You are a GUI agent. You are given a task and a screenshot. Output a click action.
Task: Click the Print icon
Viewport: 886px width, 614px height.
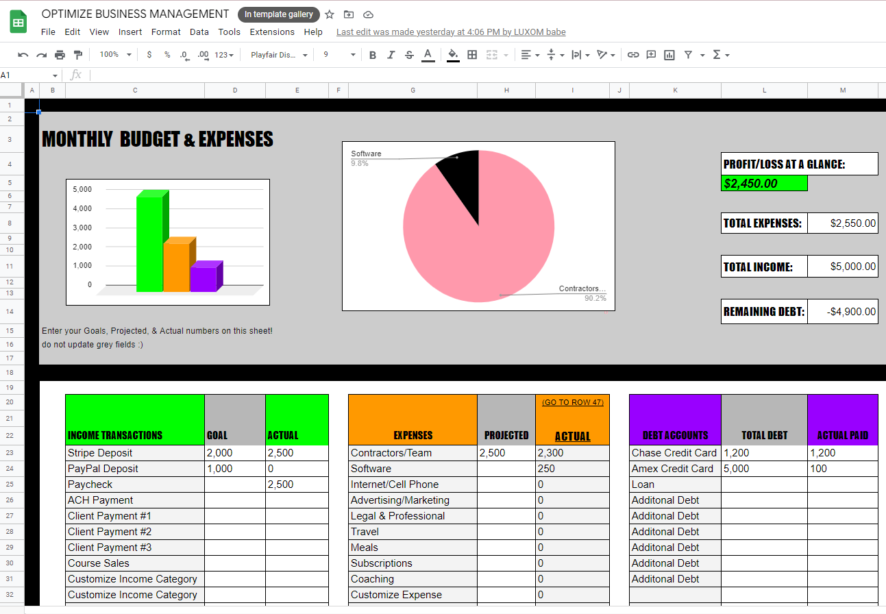click(x=60, y=55)
